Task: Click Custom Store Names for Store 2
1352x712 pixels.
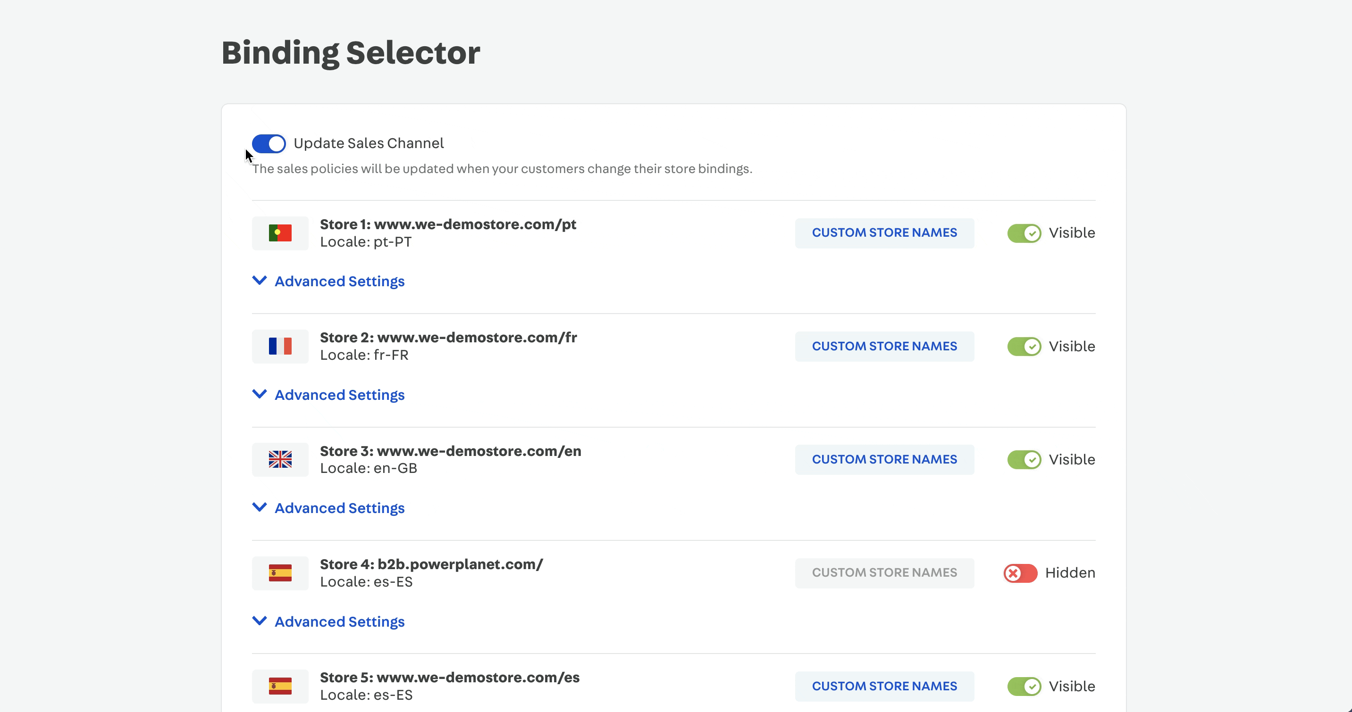Action: (884, 346)
